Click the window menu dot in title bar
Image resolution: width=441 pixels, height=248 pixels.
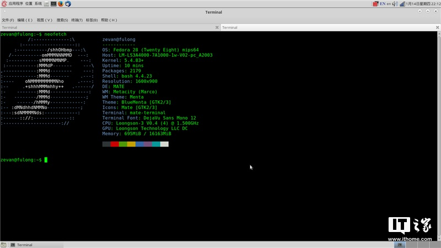[x=5, y=11]
